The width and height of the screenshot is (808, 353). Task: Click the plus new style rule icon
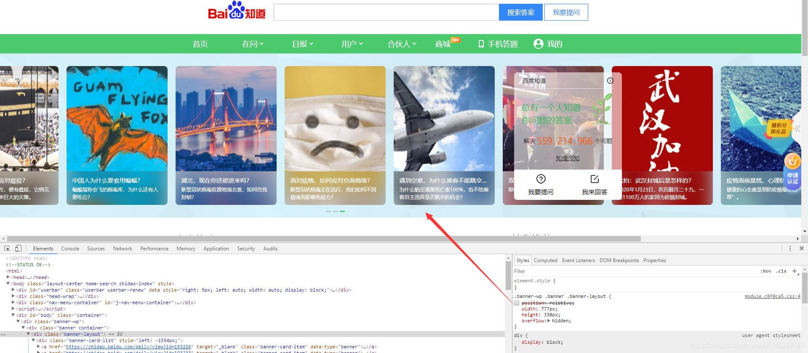pos(794,271)
